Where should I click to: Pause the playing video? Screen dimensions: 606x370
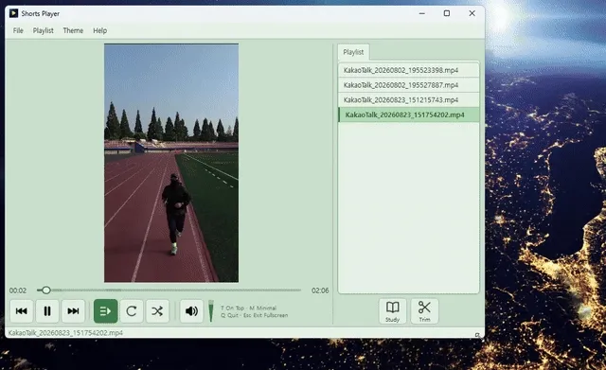pos(47,311)
